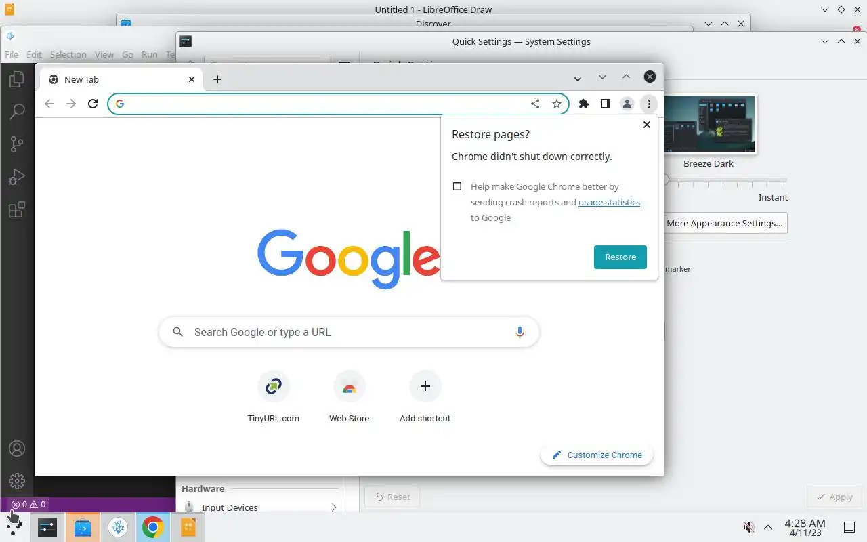Share this page from the address bar
Image resolution: width=867 pixels, height=542 pixels.
[535, 104]
